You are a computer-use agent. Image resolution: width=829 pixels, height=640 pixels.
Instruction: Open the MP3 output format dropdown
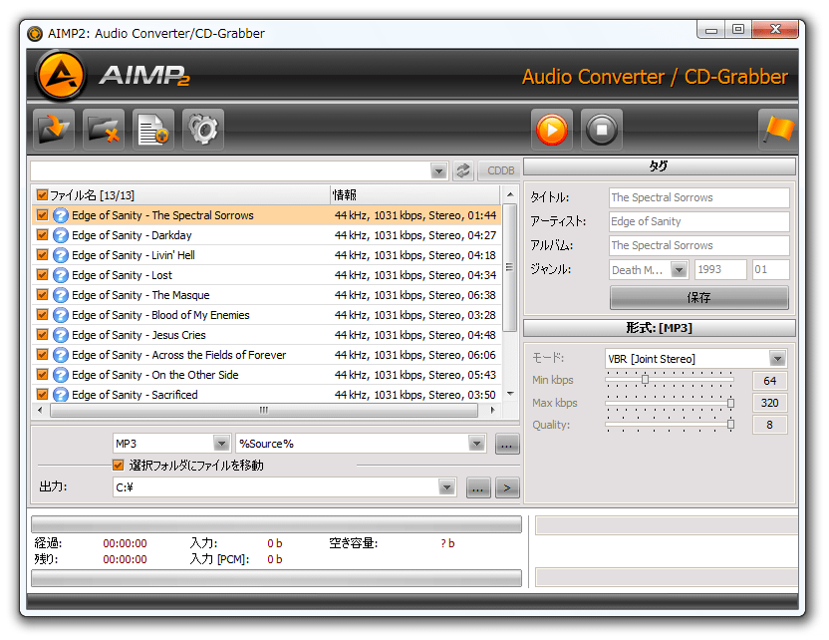(221, 444)
